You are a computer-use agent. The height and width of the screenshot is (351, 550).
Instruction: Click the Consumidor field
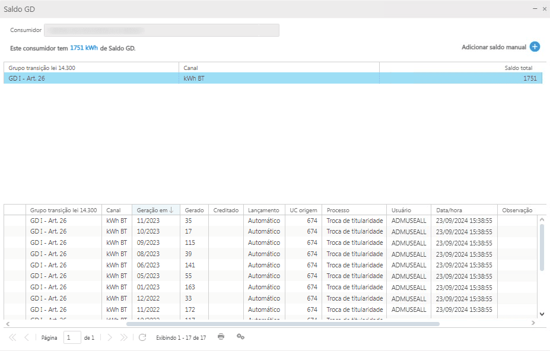click(x=161, y=30)
